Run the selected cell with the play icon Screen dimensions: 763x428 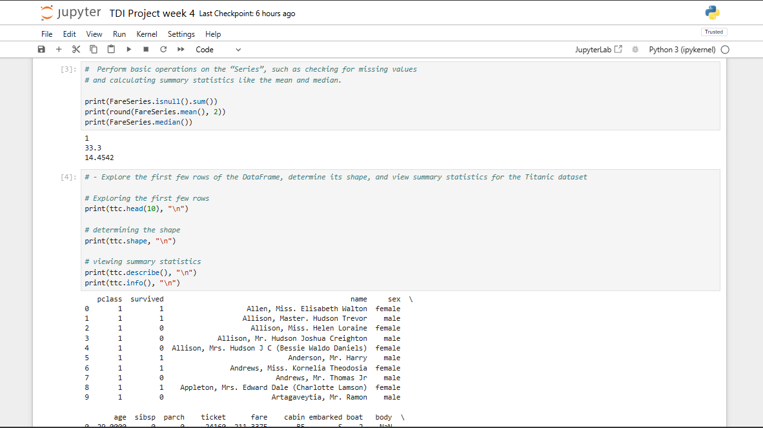[x=129, y=49]
